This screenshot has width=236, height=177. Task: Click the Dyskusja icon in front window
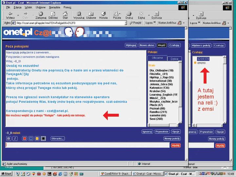click(x=157, y=14)
